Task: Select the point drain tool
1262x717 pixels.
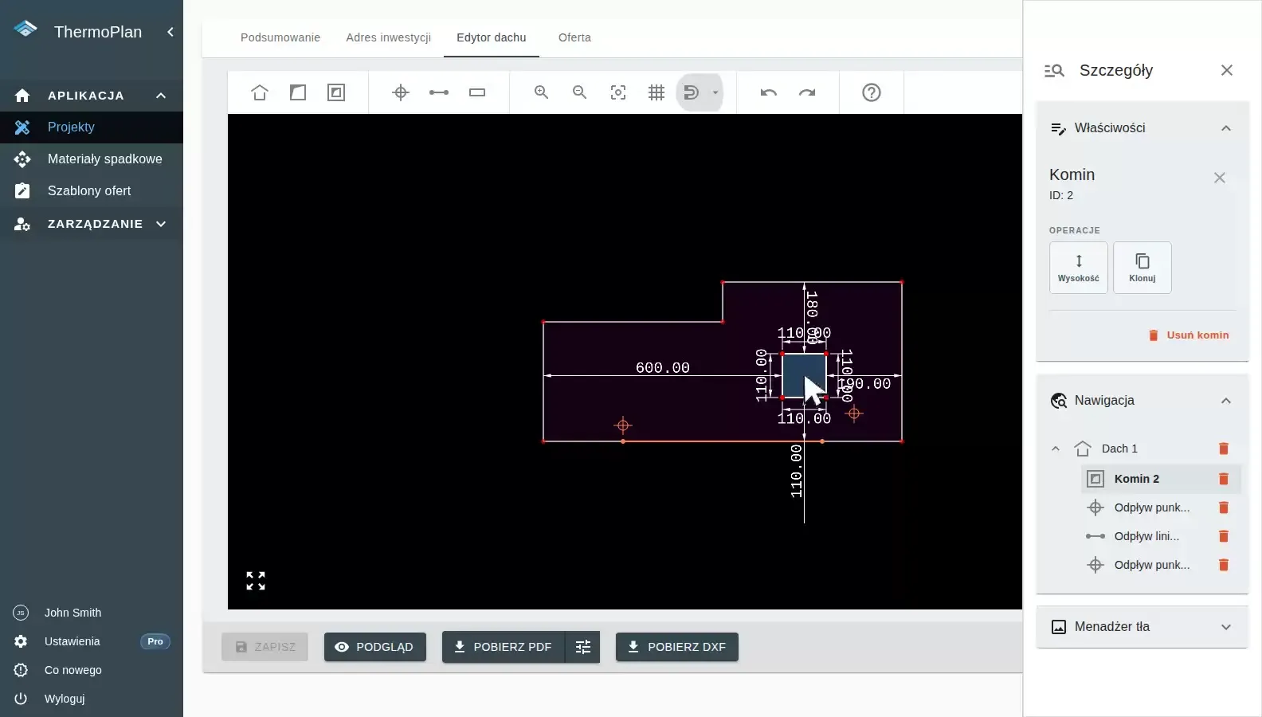Action: tap(401, 92)
